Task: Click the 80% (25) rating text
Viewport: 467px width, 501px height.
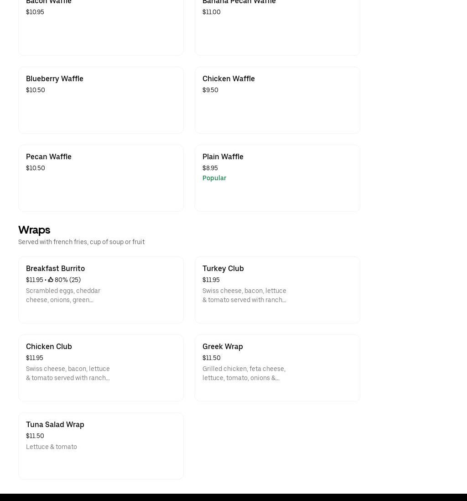Action: coord(67,280)
